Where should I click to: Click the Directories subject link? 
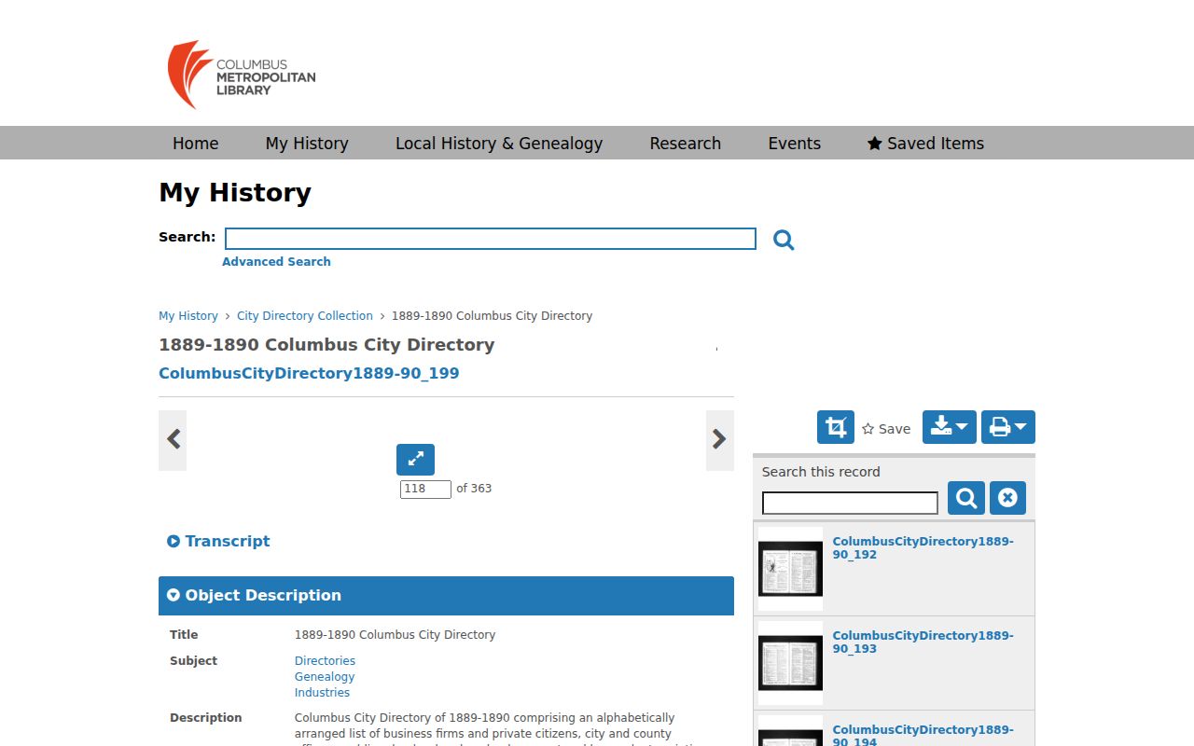click(x=325, y=661)
